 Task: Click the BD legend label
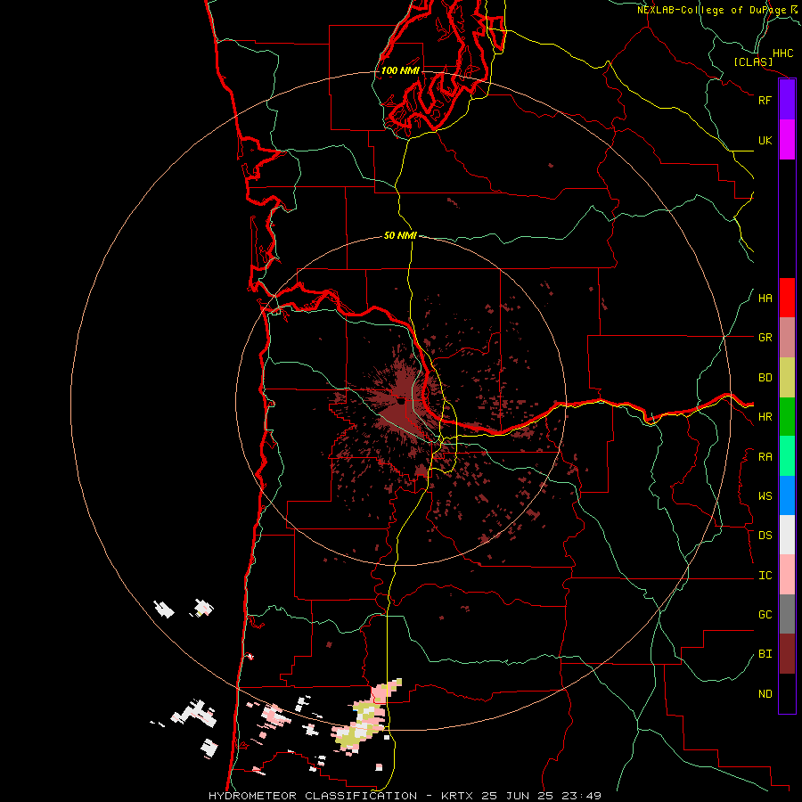(x=765, y=378)
